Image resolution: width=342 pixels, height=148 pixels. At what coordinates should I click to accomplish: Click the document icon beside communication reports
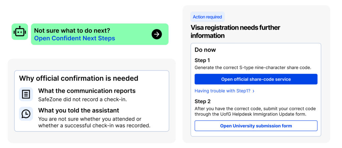click(x=26, y=94)
